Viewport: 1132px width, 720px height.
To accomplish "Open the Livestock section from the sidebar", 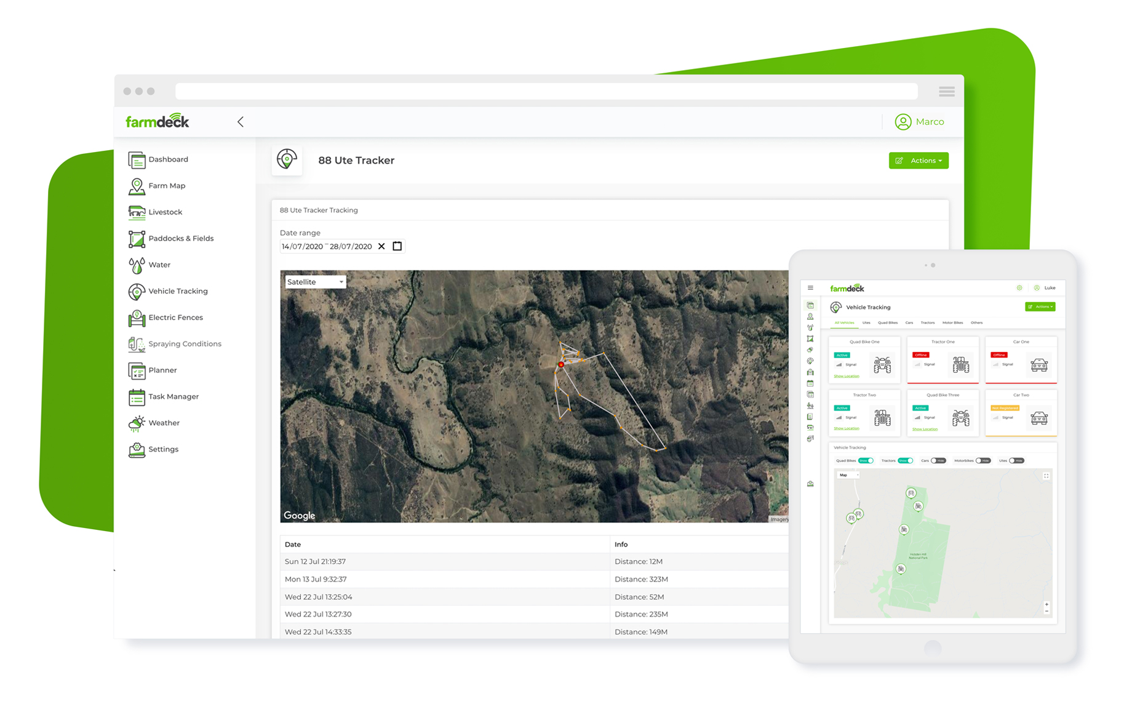I will (x=136, y=212).
